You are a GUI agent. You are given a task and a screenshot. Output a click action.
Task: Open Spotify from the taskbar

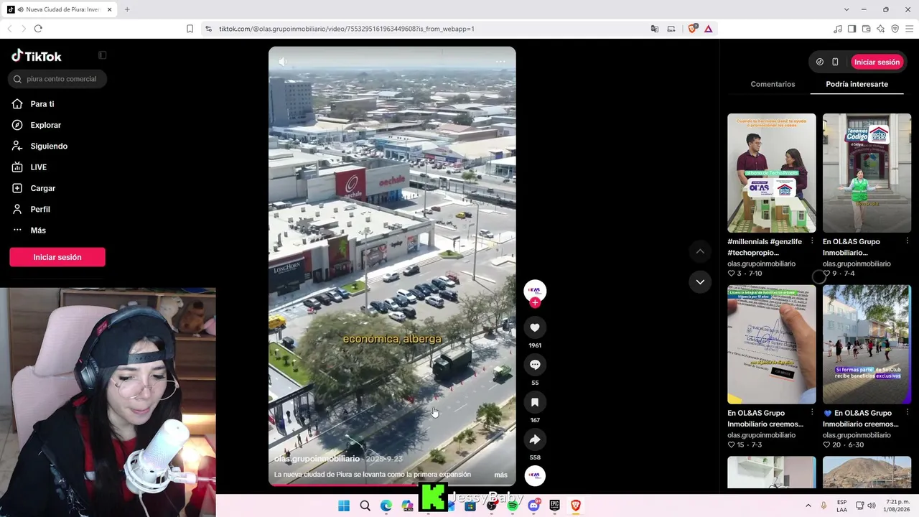pos(513,506)
